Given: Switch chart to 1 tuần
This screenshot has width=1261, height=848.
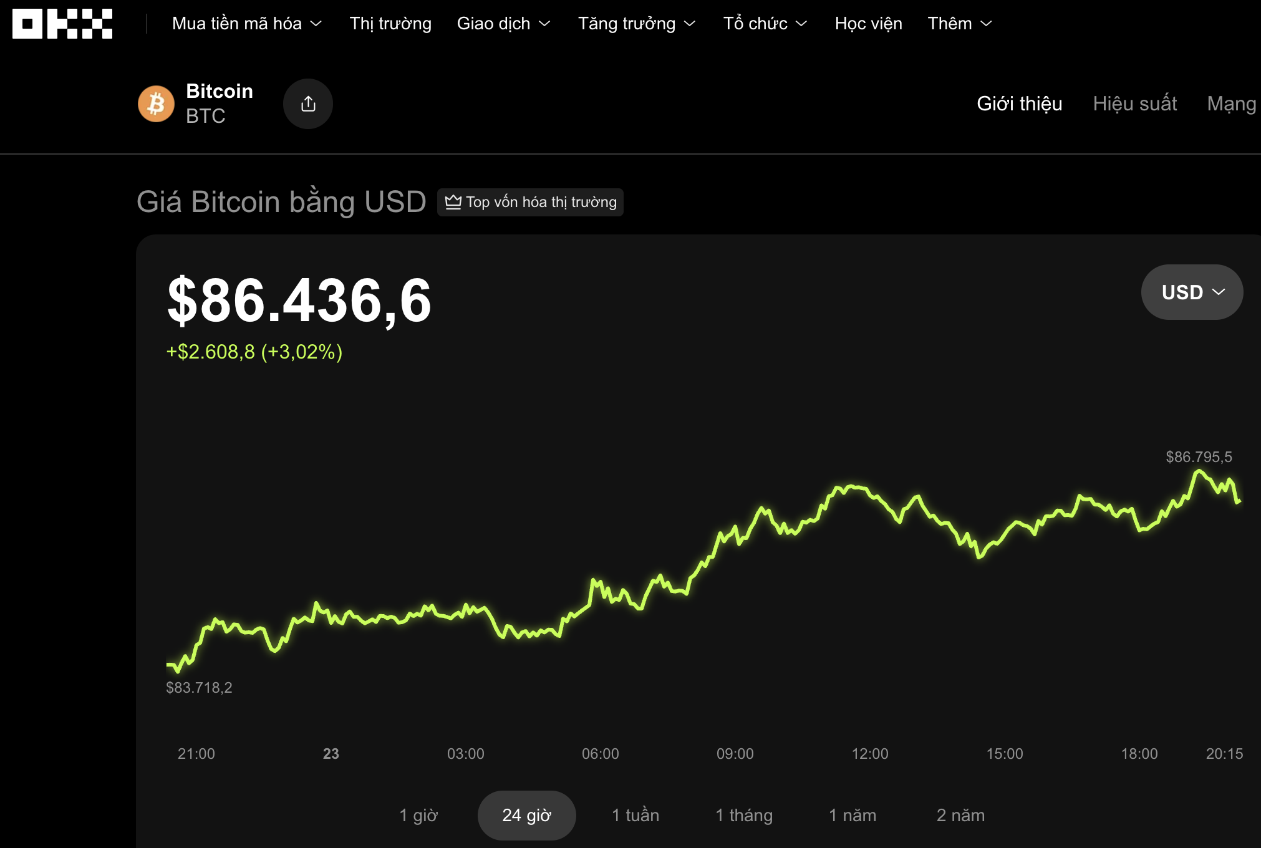Looking at the screenshot, I should 635,815.
